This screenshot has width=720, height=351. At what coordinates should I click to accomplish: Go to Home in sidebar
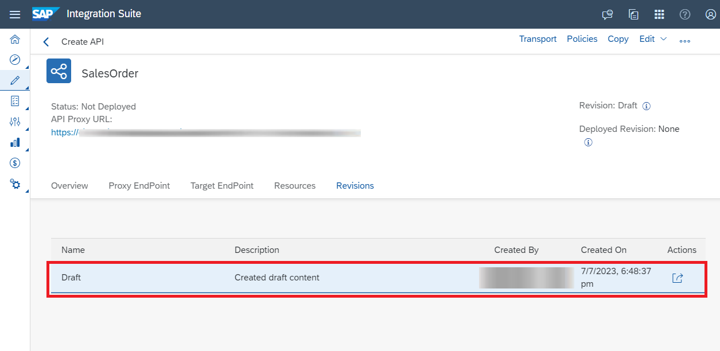point(15,39)
